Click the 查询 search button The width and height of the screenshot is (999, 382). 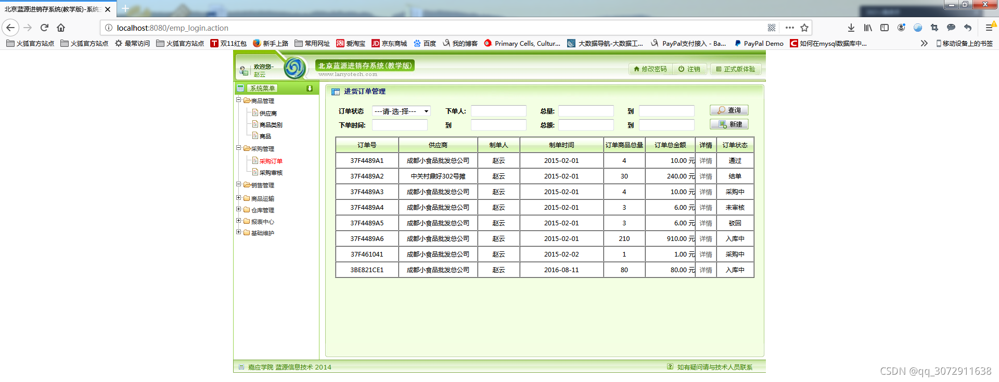click(x=729, y=110)
